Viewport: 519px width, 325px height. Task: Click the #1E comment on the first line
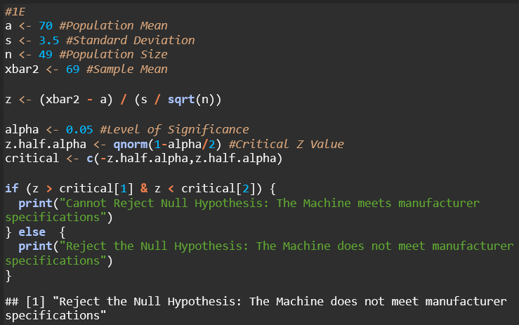click(x=15, y=11)
